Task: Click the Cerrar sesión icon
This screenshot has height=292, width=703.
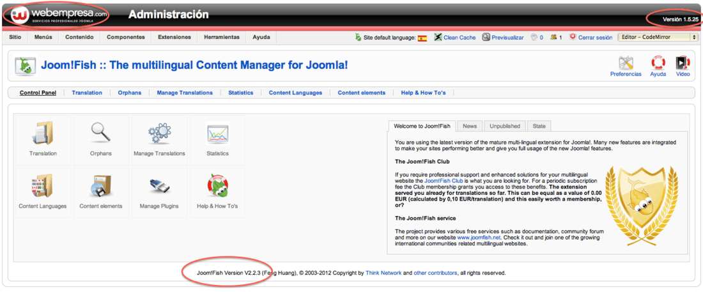Action: pyautogui.click(x=573, y=37)
